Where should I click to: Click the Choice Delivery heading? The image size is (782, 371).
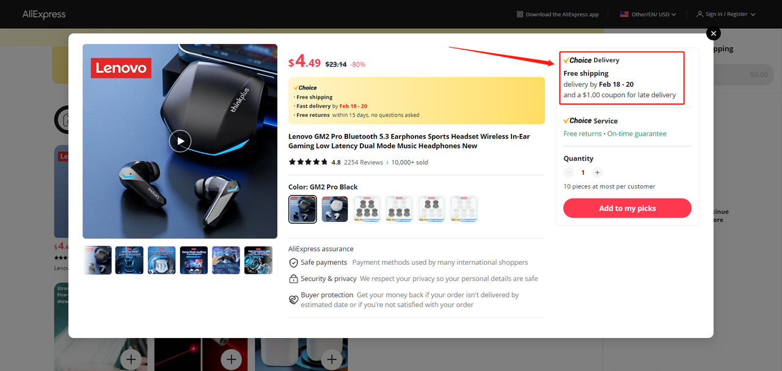[591, 61]
